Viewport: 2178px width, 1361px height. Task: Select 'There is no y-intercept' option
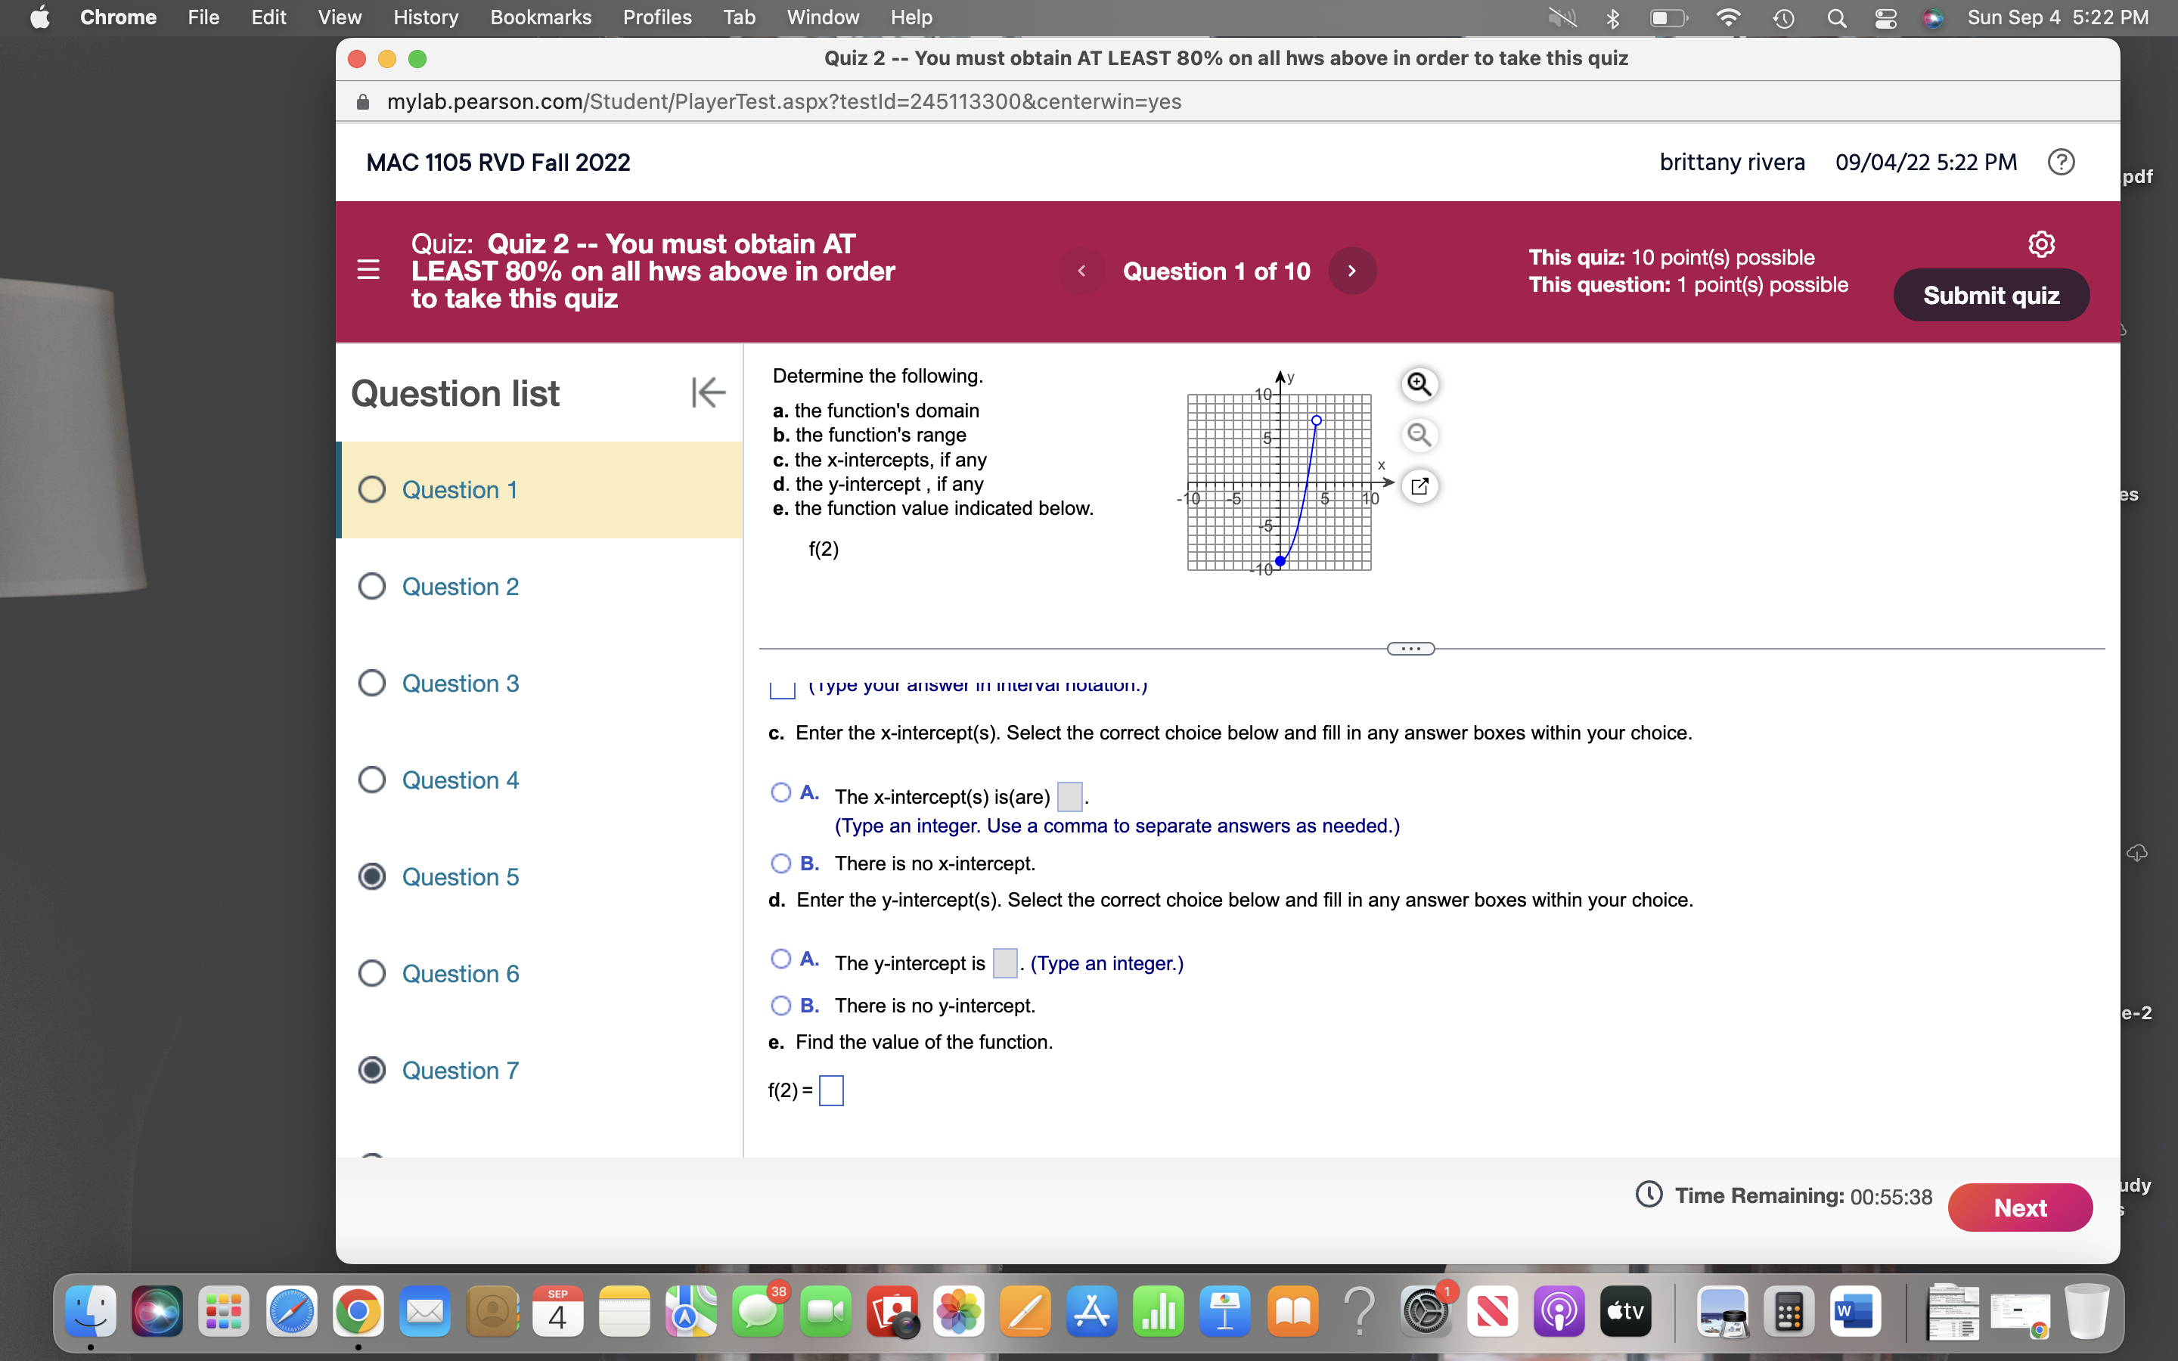coord(780,1006)
